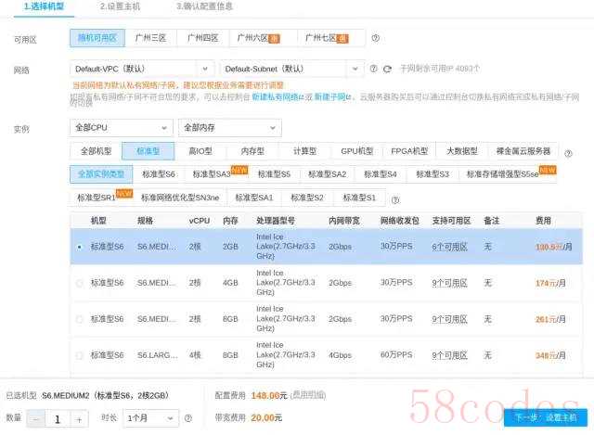The image size is (594, 435).
Task: Filter by 标准型SA3 instance type
Action: [x=217, y=174]
